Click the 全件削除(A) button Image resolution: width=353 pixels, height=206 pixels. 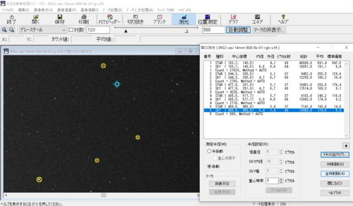pos(335,174)
